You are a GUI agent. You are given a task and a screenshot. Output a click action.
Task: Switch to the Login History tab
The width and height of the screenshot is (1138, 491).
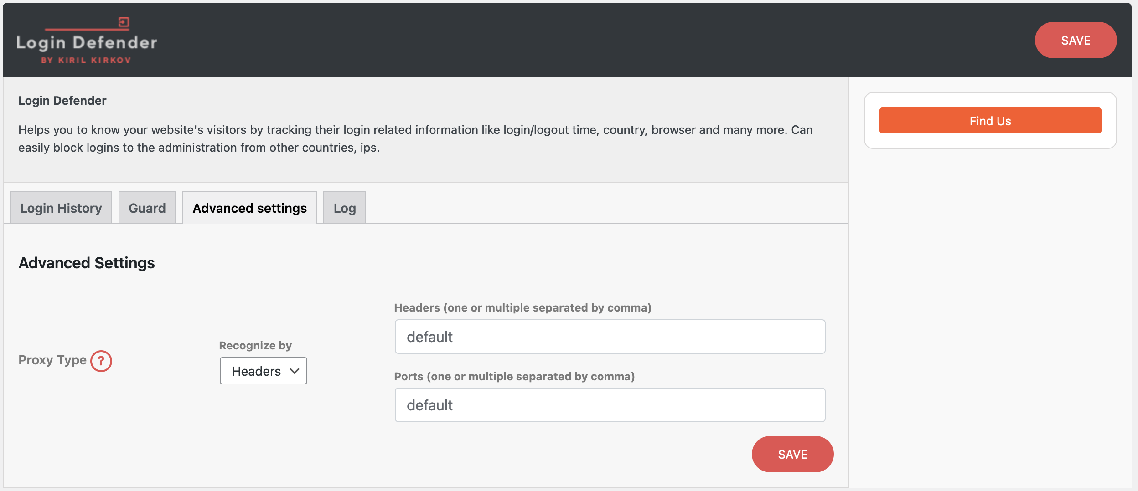point(61,208)
